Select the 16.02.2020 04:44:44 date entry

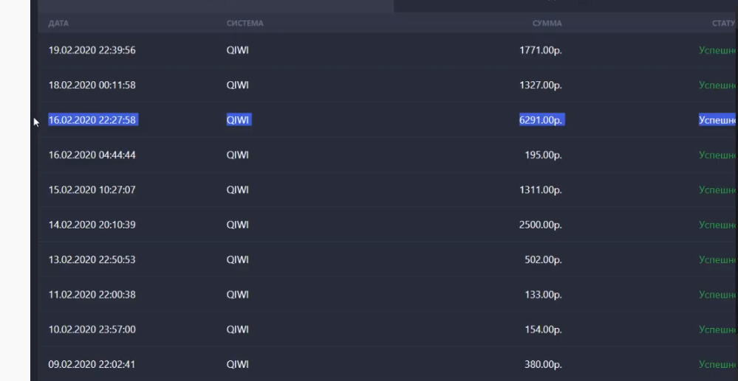pyautogui.click(x=92, y=155)
